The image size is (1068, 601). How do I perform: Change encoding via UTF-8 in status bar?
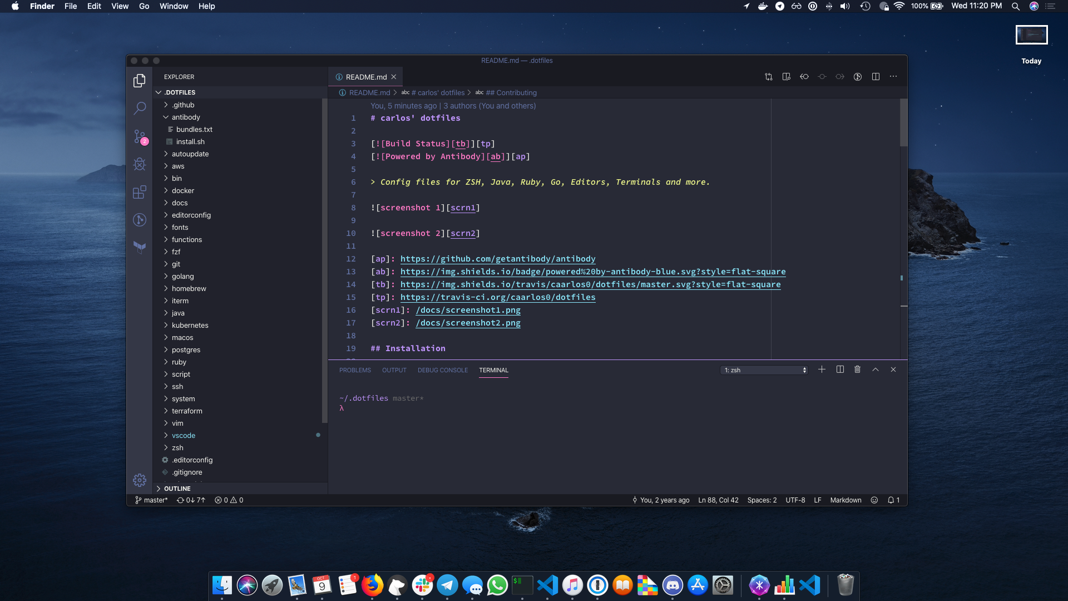point(795,500)
